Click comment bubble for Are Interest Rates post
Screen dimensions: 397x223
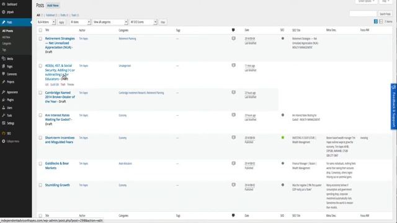[233, 115]
